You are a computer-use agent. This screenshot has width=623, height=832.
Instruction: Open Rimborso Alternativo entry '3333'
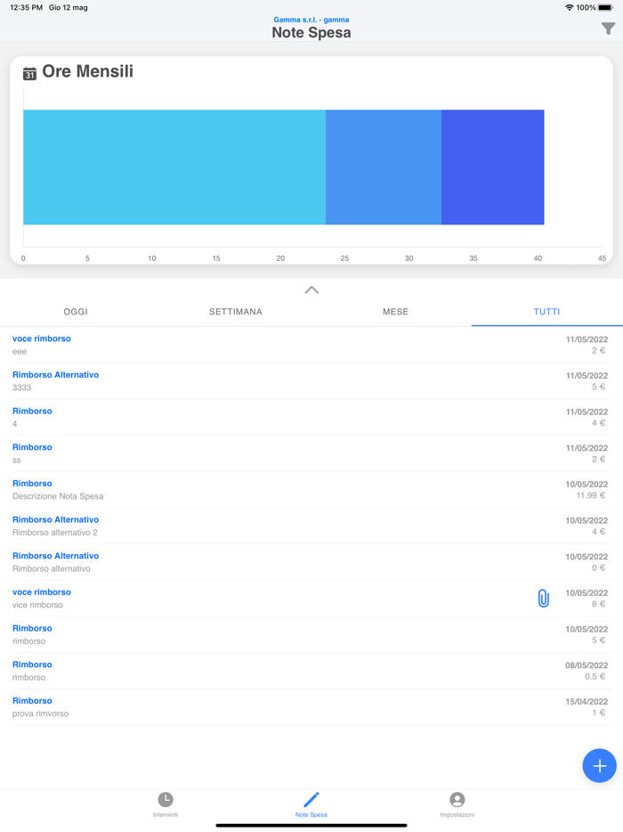point(311,381)
